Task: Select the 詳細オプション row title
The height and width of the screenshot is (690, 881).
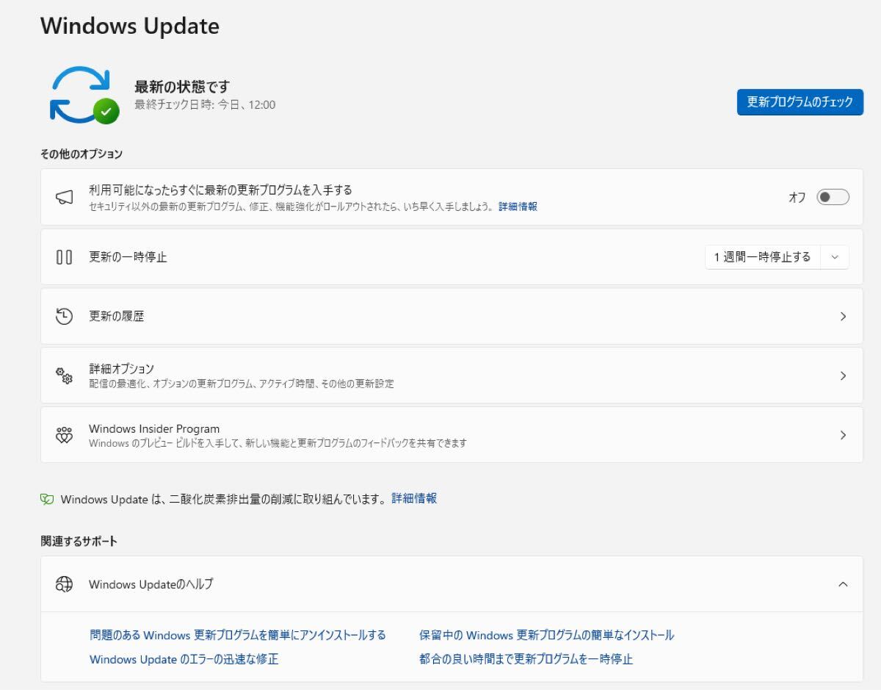Action: (x=122, y=368)
